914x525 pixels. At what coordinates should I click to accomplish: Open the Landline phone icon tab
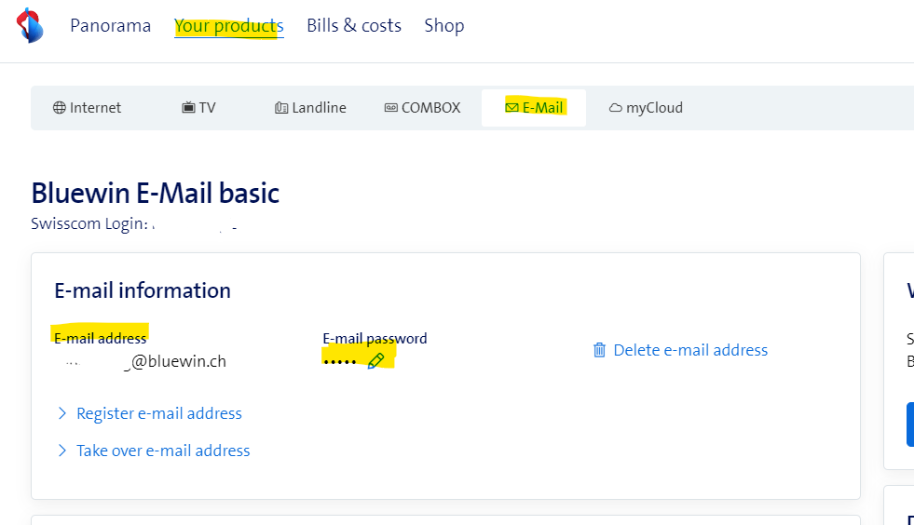[281, 108]
